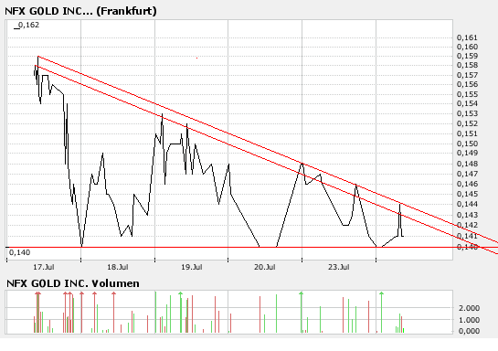Click the 0,140 low value label at bottom left
Image resolution: width=498 pixels, height=351 pixels.
tap(20, 252)
